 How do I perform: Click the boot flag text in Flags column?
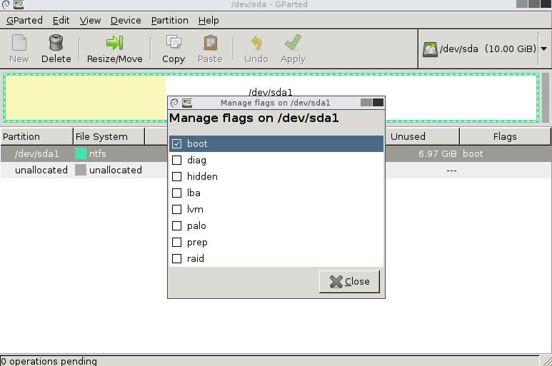point(473,153)
